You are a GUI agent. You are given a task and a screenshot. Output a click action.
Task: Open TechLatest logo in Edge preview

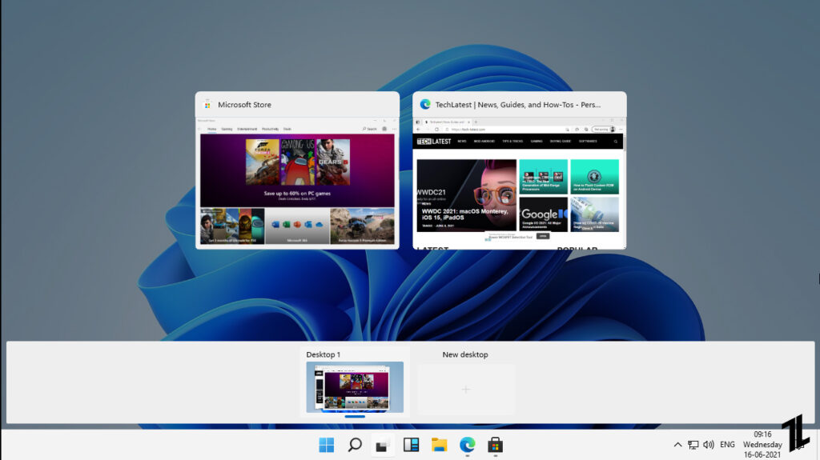point(433,141)
